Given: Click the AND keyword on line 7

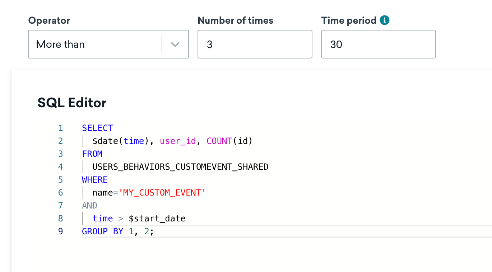Looking at the screenshot, I should [89, 206].
